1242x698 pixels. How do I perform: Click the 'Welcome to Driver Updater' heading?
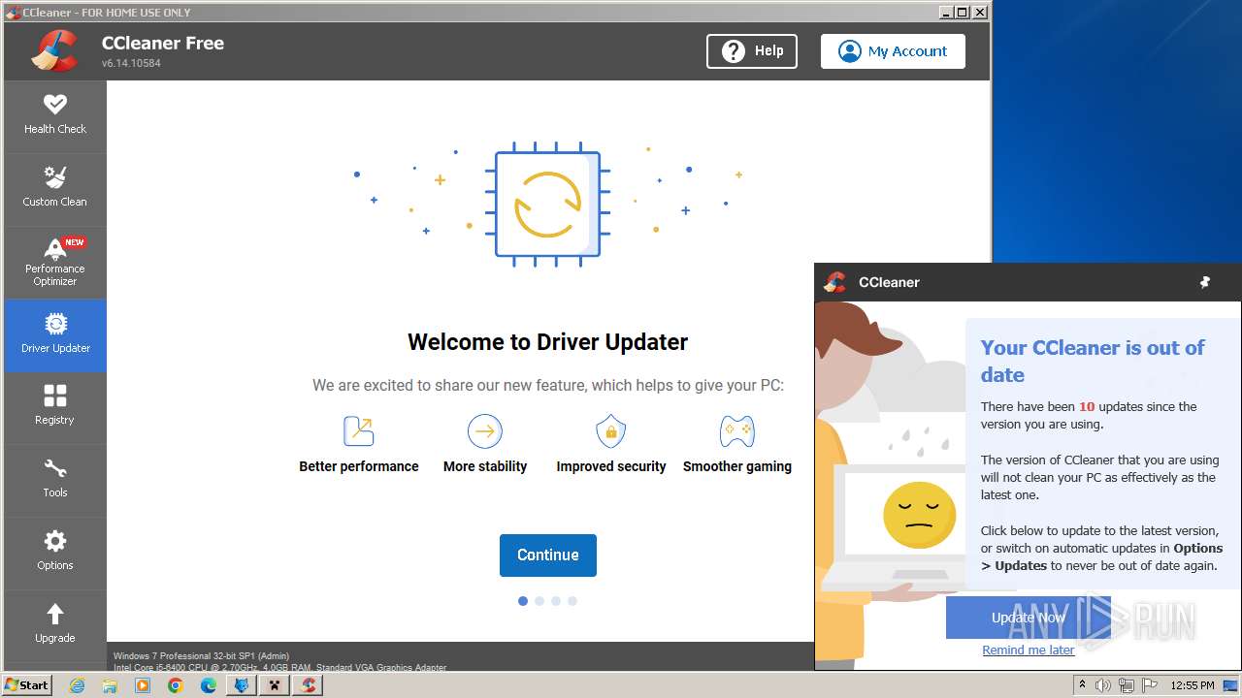point(547,342)
